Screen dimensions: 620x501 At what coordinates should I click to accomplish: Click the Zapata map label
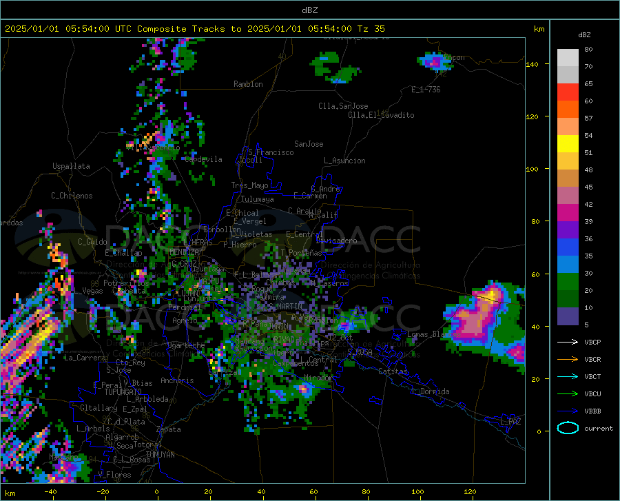click(x=169, y=429)
